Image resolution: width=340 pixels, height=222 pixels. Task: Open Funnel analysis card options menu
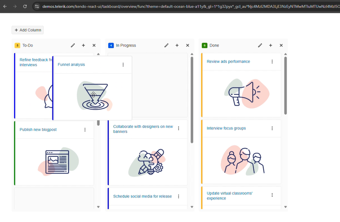click(x=123, y=65)
